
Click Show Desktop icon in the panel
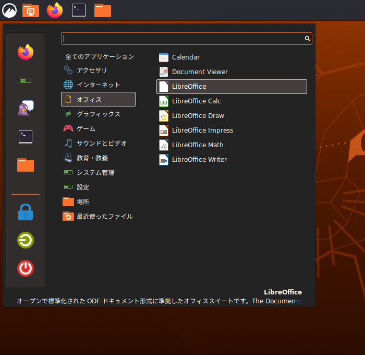click(31, 10)
